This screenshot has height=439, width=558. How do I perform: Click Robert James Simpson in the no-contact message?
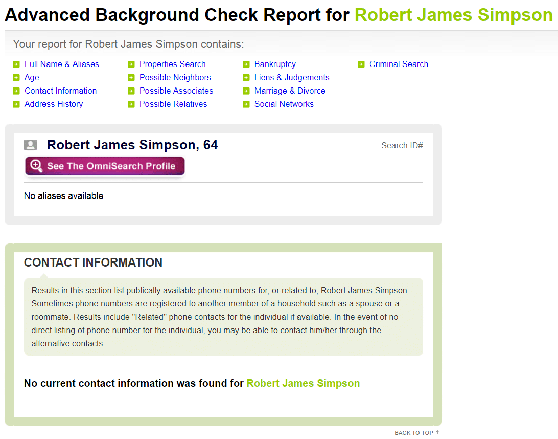click(x=303, y=383)
